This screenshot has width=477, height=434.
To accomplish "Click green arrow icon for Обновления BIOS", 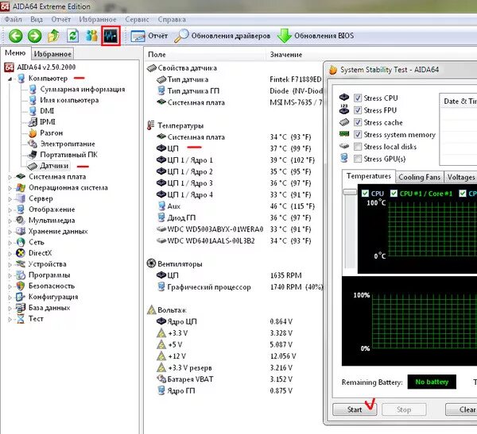I will click(x=285, y=36).
